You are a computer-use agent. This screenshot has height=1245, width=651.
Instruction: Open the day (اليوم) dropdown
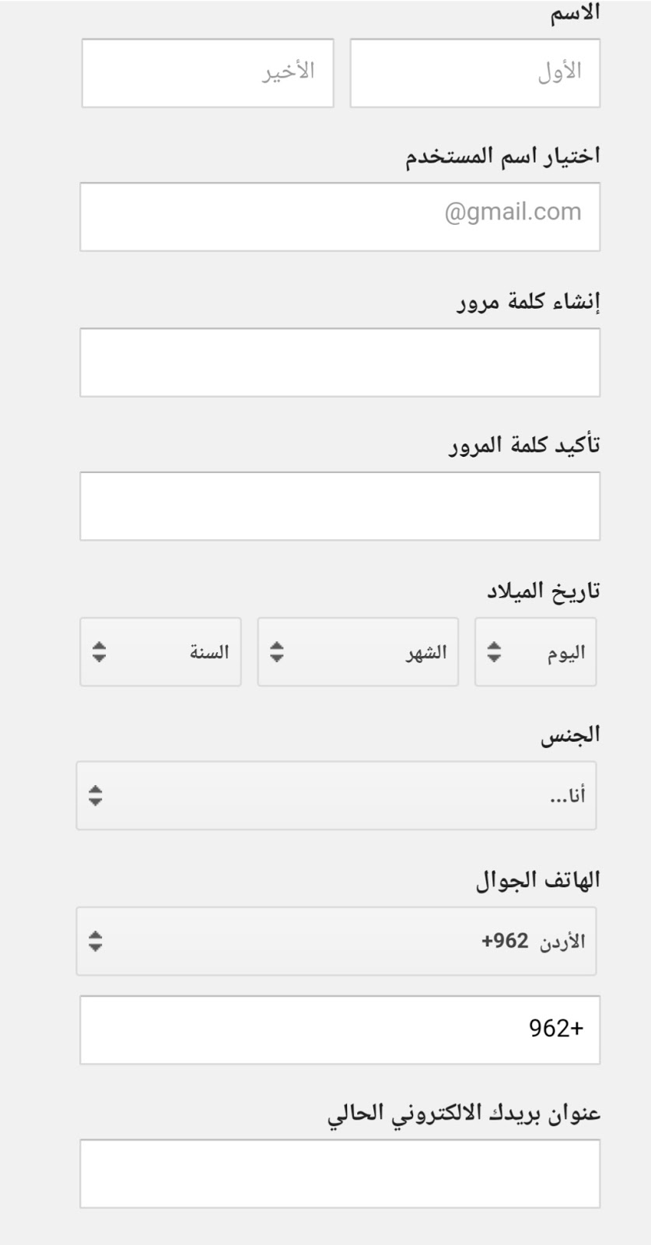coord(536,652)
